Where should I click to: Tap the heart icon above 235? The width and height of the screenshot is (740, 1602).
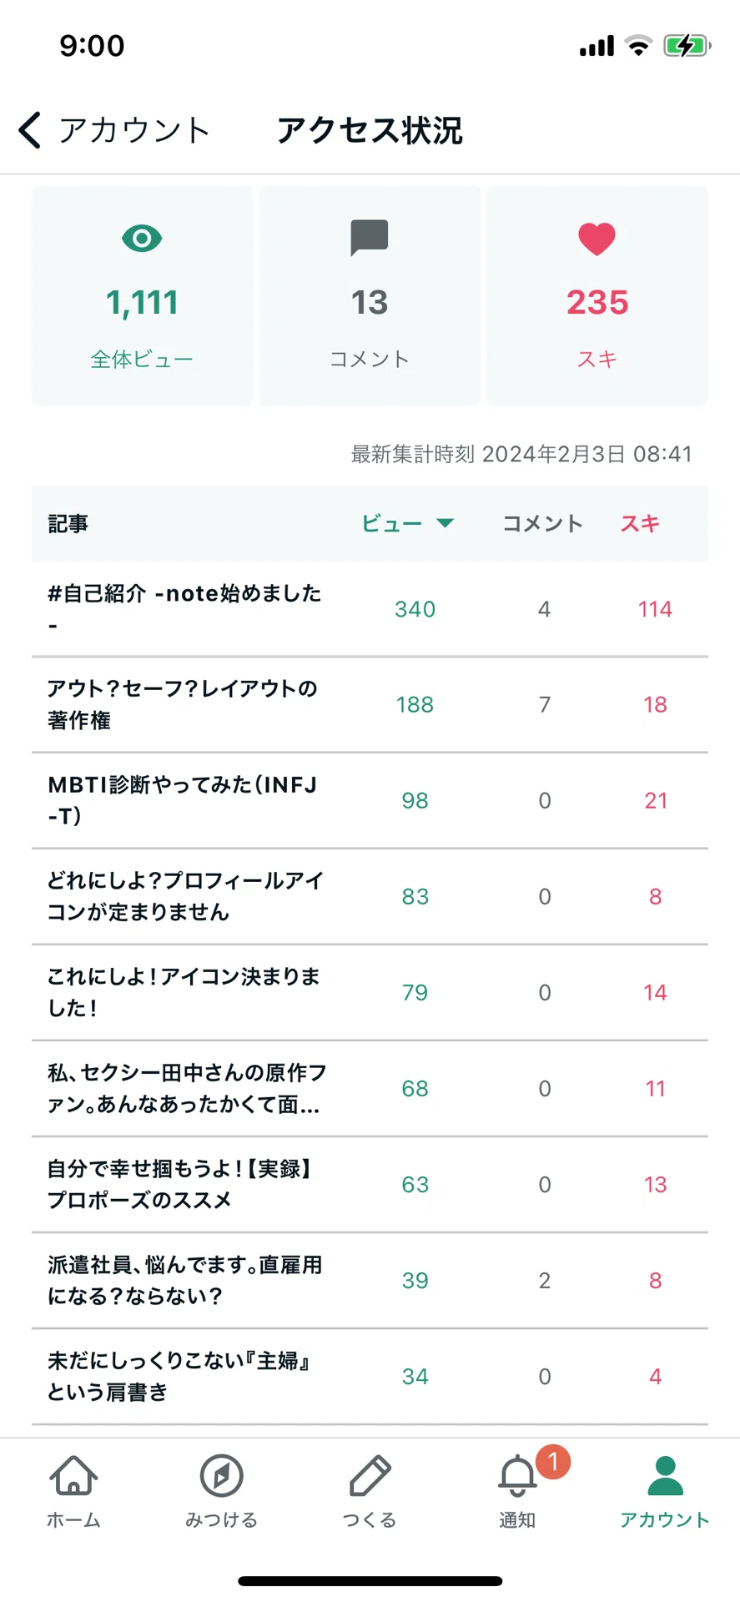pos(597,239)
